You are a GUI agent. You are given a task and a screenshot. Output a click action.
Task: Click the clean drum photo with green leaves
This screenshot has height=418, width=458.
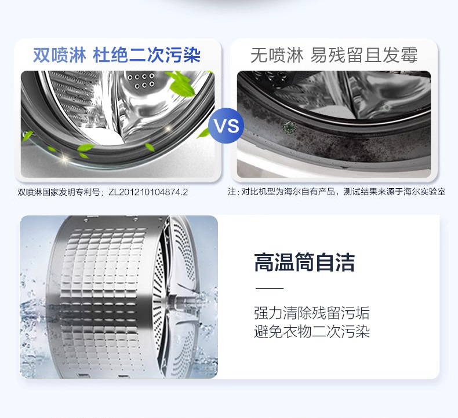[x=118, y=124]
